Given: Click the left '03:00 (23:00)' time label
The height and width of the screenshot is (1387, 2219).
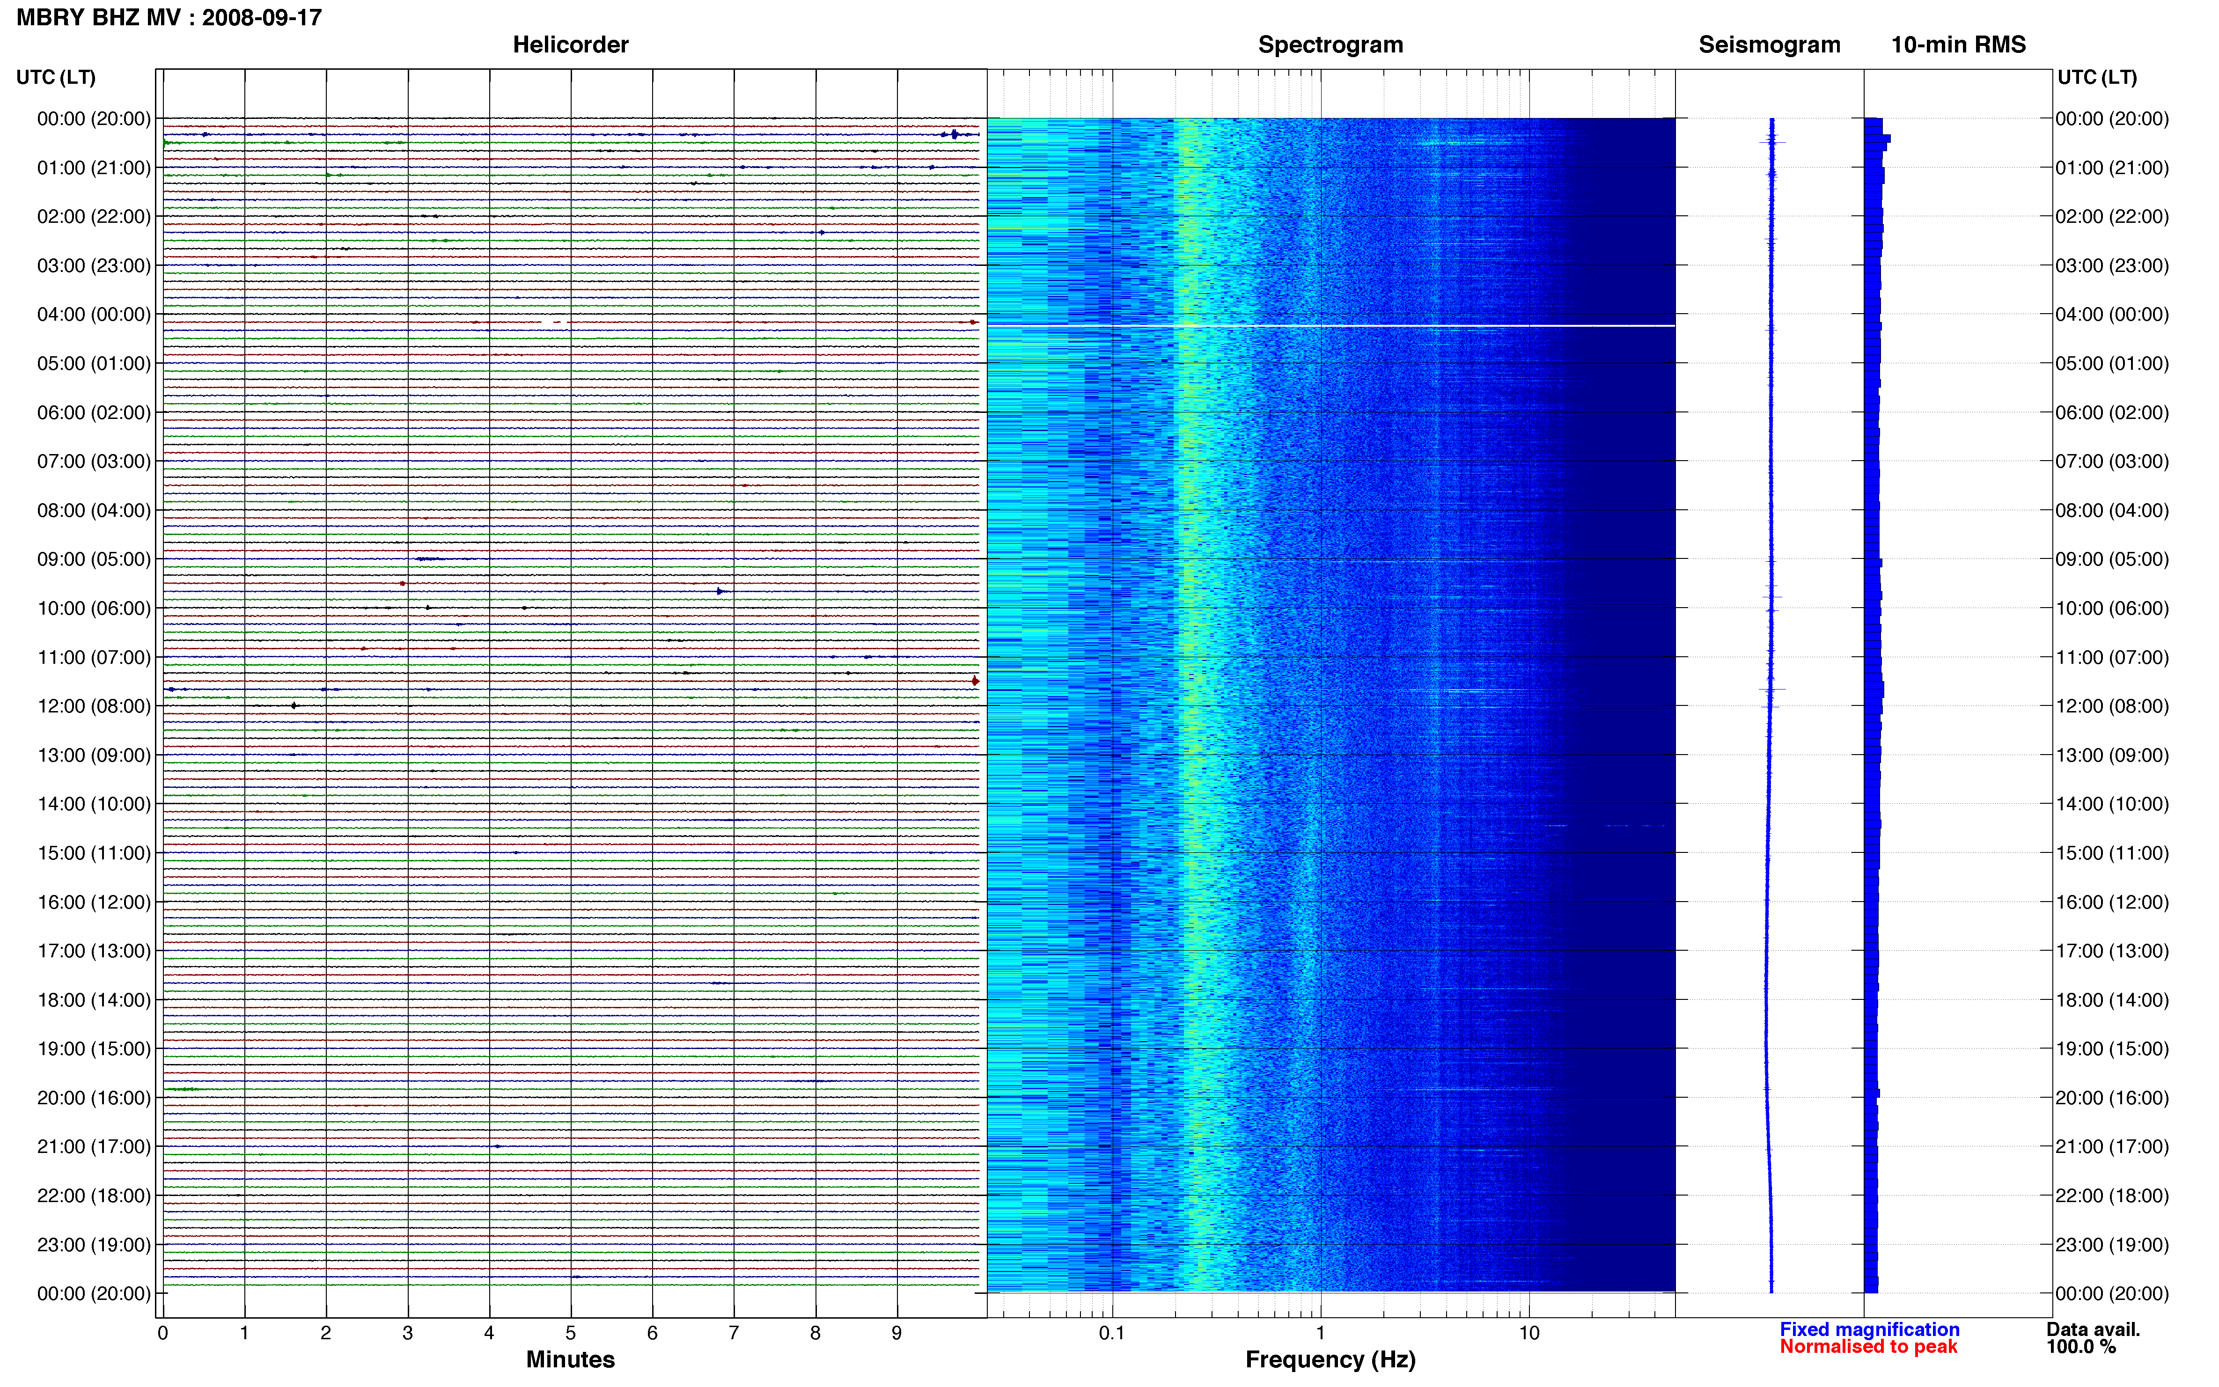Looking at the screenshot, I should (94, 266).
